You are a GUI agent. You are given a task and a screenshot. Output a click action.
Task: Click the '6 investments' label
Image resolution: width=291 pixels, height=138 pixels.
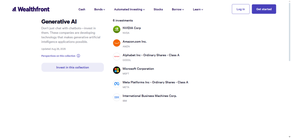[123, 20]
